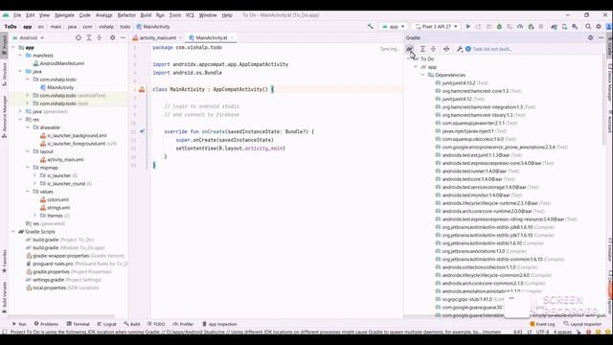Open the Pixel 3 API 27 device dropdown
The height and width of the screenshot is (345, 613).
pyautogui.click(x=436, y=27)
